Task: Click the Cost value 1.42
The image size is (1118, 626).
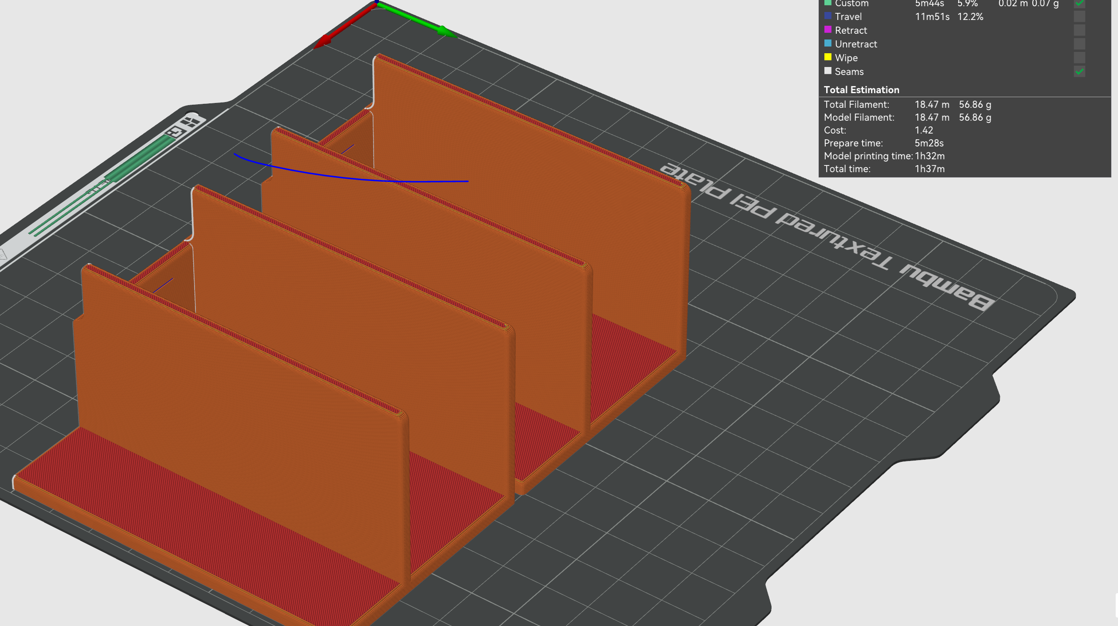Action: pyautogui.click(x=924, y=130)
